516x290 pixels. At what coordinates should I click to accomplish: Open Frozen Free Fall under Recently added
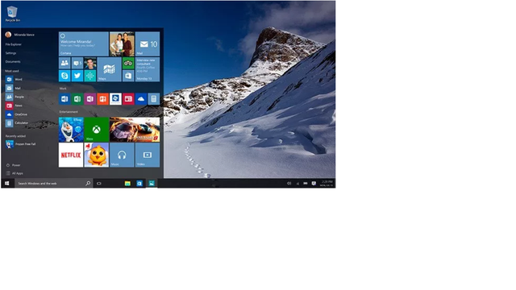point(20,144)
